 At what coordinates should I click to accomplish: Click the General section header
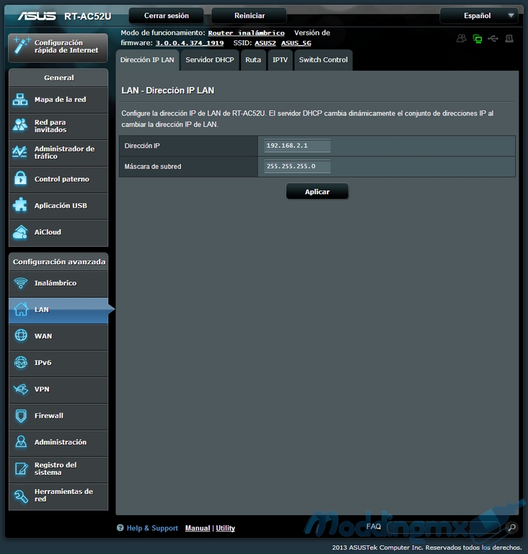[x=58, y=78]
